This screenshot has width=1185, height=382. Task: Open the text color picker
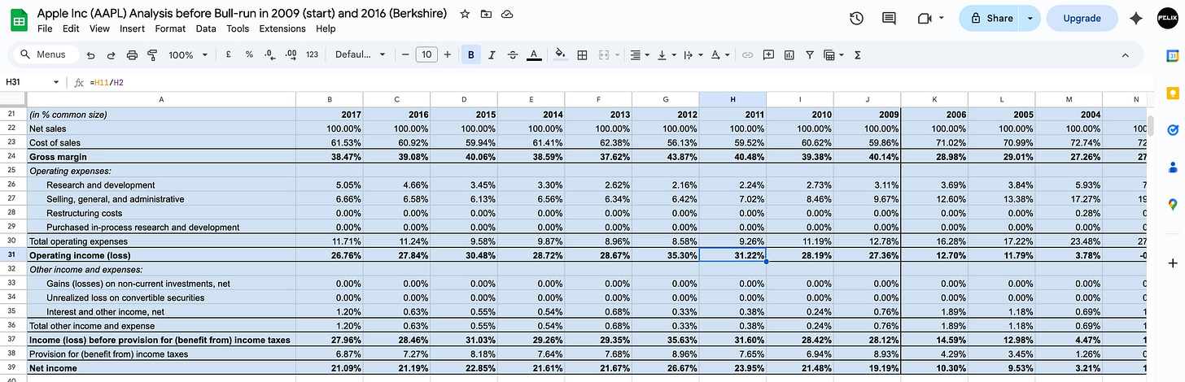(x=533, y=55)
